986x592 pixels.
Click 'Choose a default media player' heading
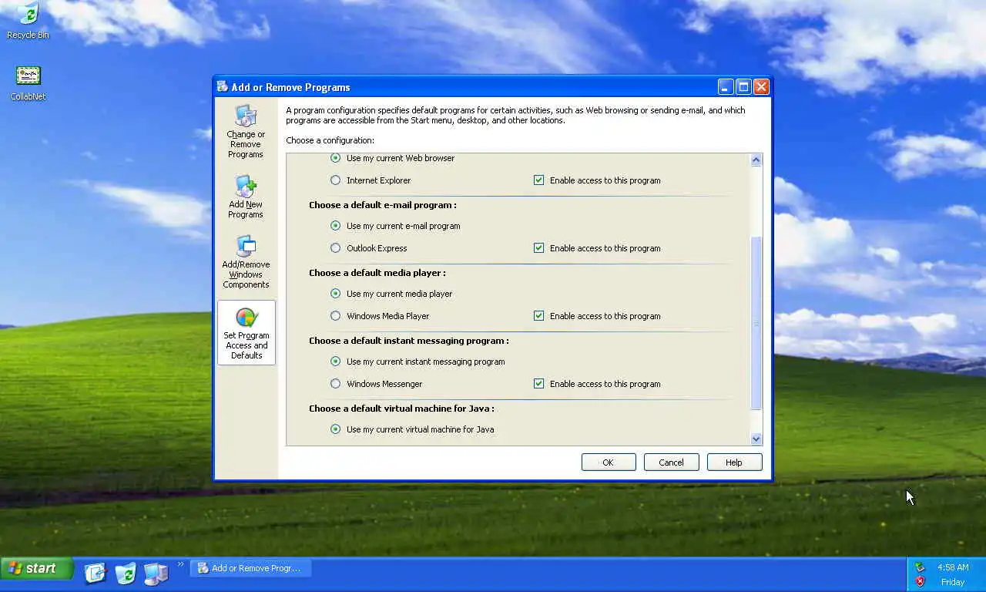coord(377,273)
